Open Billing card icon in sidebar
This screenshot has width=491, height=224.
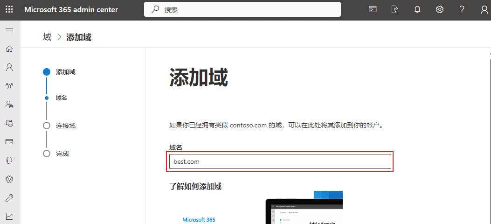(x=9, y=141)
